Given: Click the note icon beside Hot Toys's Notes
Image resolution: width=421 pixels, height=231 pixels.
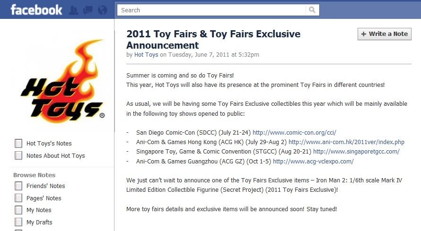Looking at the screenshot, I should point(18,144).
